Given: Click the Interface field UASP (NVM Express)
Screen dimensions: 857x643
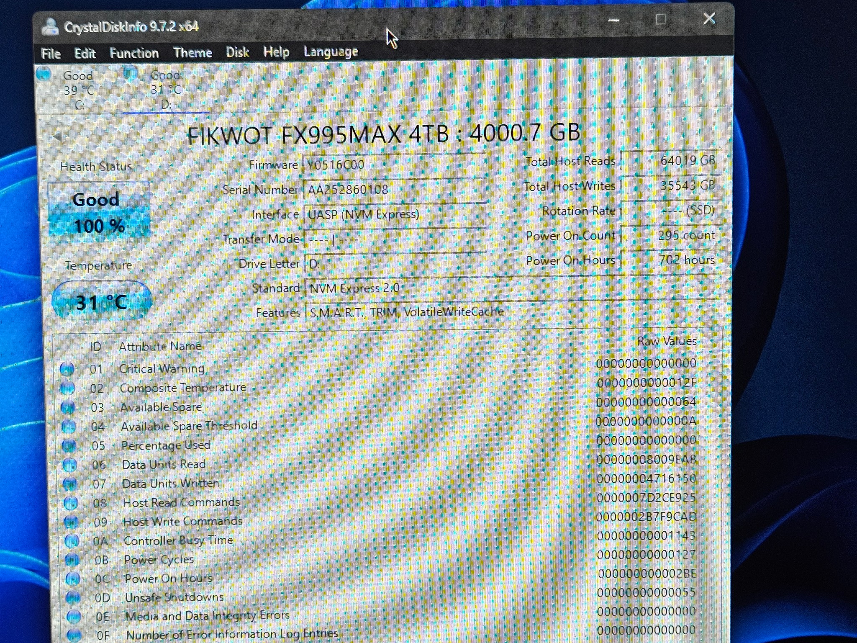Looking at the screenshot, I should (x=395, y=214).
